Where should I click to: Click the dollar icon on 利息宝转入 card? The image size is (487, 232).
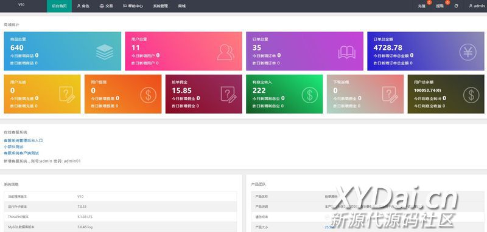coord(310,95)
